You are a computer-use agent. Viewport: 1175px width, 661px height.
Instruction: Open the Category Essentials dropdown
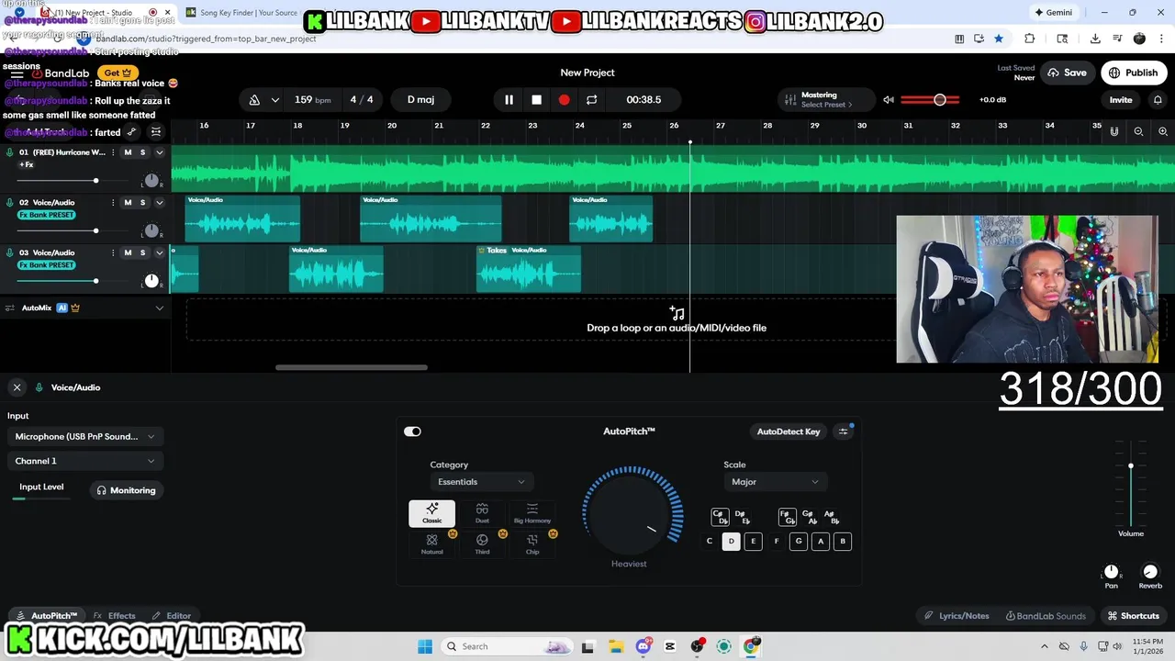click(x=482, y=482)
